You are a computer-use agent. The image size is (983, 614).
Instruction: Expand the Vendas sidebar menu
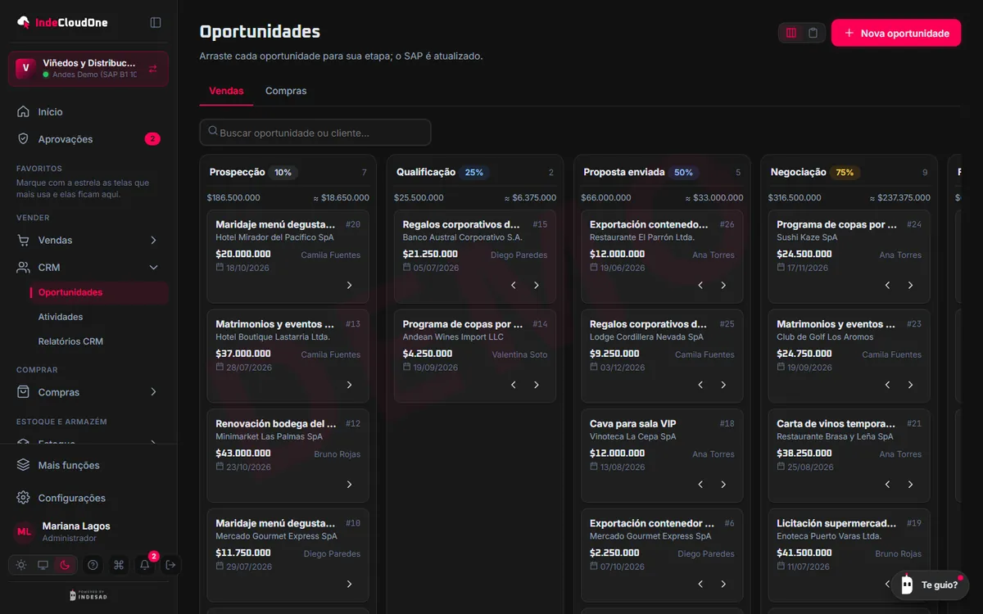pos(88,240)
